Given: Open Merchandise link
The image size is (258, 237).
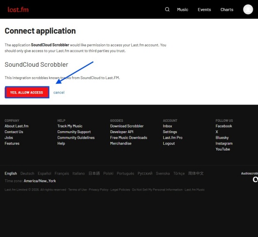Looking at the screenshot, I should [121, 143].
